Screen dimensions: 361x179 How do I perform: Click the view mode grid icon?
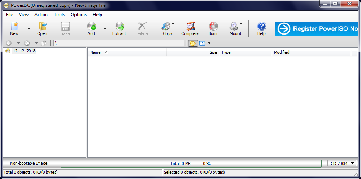point(203,43)
